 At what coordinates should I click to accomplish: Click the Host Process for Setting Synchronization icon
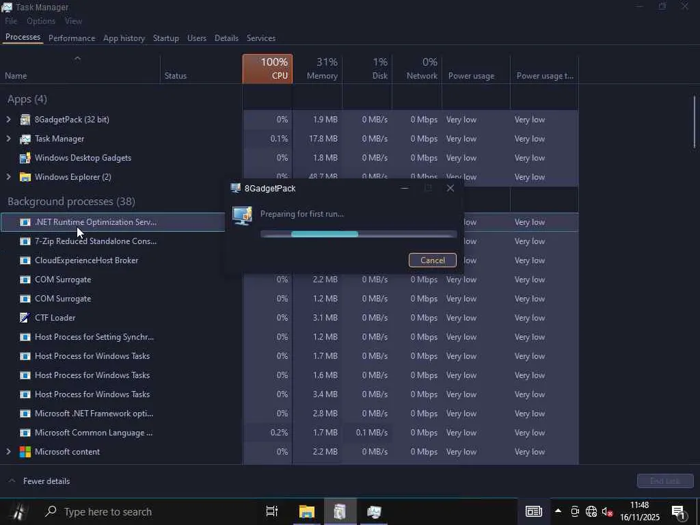[x=25, y=337]
